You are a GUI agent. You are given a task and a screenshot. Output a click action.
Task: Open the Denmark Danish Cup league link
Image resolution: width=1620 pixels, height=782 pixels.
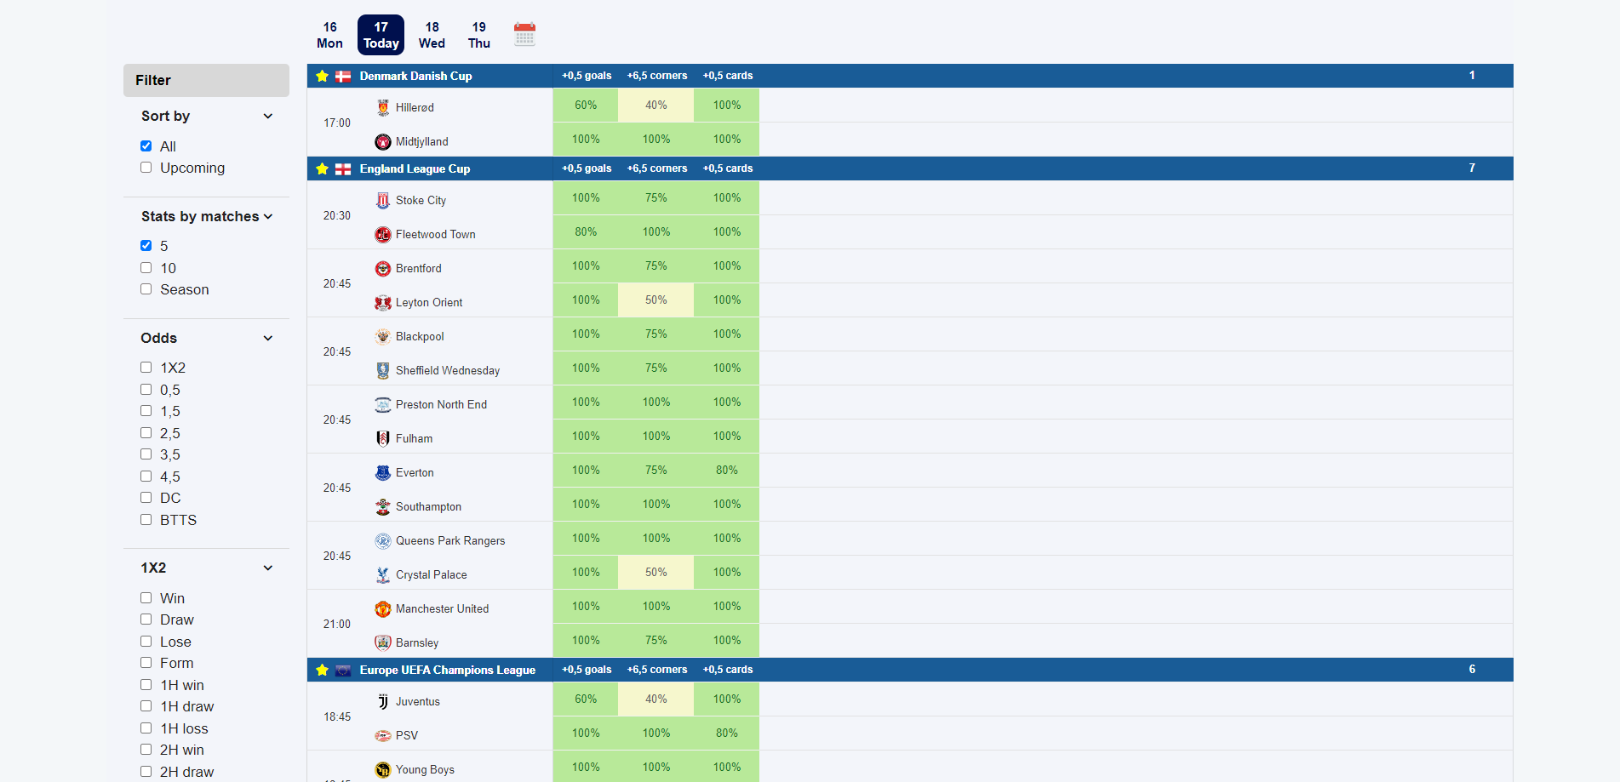pyautogui.click(x=415, y=76)
